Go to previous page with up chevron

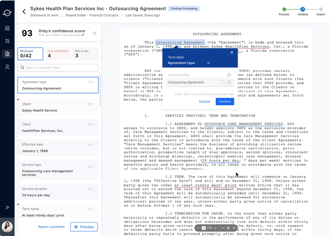point(198,228)
